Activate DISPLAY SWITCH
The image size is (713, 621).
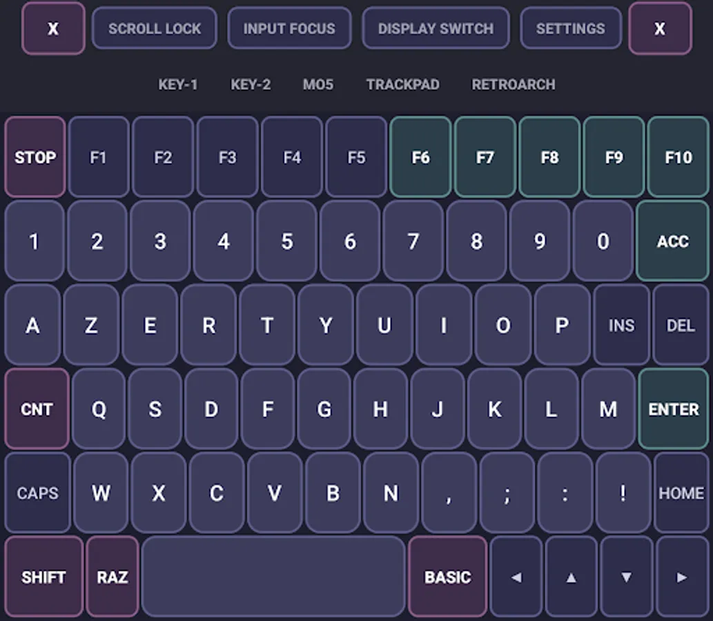436,28
